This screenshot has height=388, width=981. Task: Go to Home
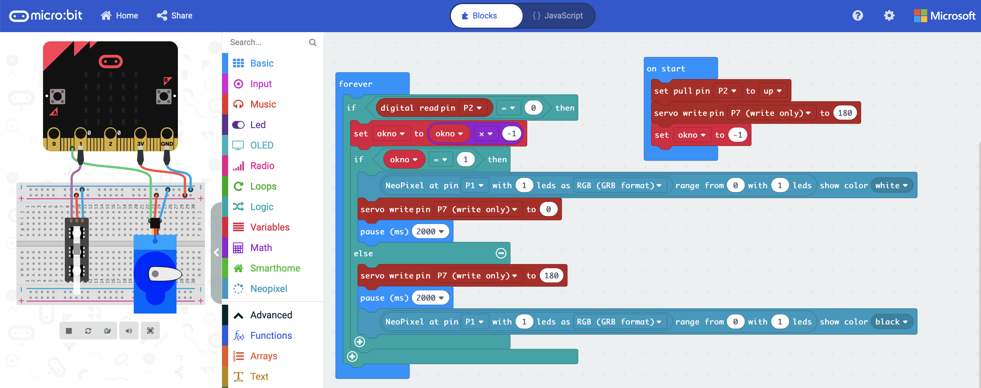coord(119,16)
